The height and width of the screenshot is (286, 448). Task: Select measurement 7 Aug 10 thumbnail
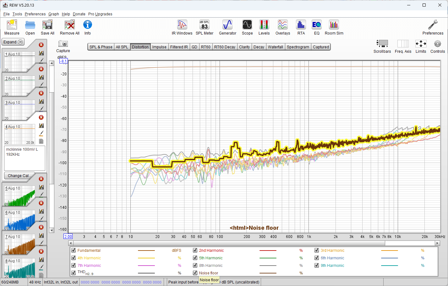(x=20, y=244)
